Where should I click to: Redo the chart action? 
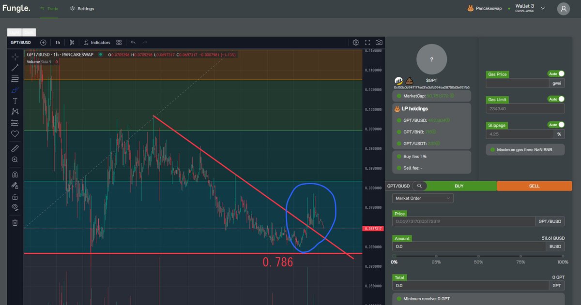(145, 43)
